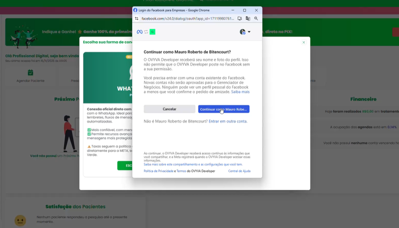Open the Termos link
Screen dimensions: 399x228
click(181, 171)
